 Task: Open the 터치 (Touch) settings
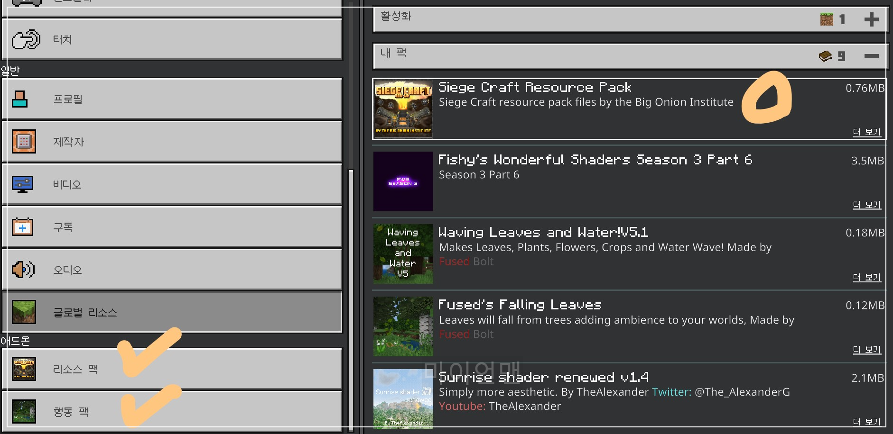point(172,39)
